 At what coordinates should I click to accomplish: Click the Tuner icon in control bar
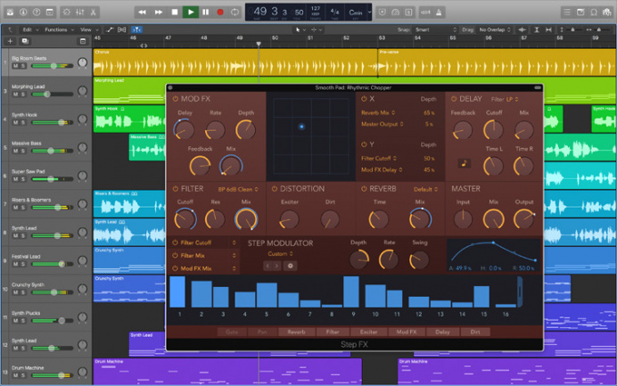(396, 12)
